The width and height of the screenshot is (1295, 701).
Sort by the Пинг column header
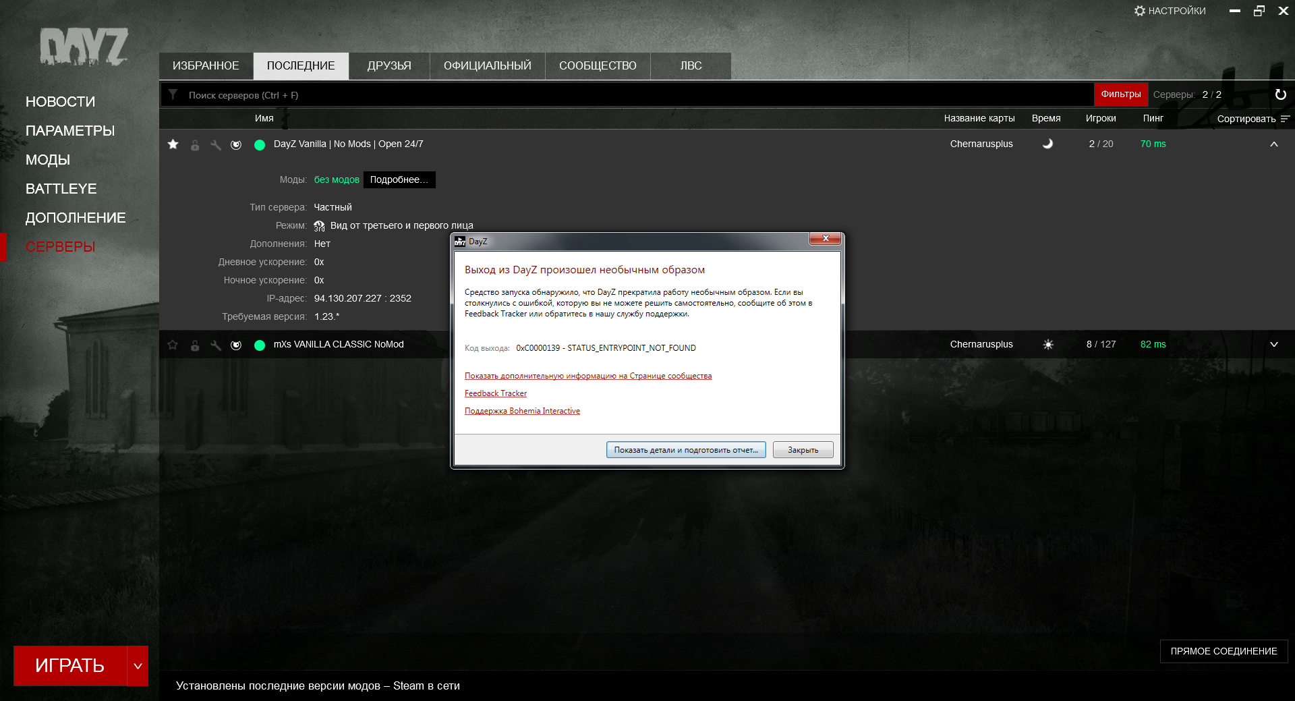(x=1153, y=119)
